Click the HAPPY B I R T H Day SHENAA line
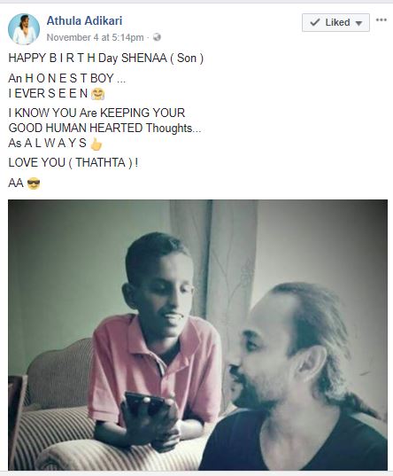 (x=106, y=58)
